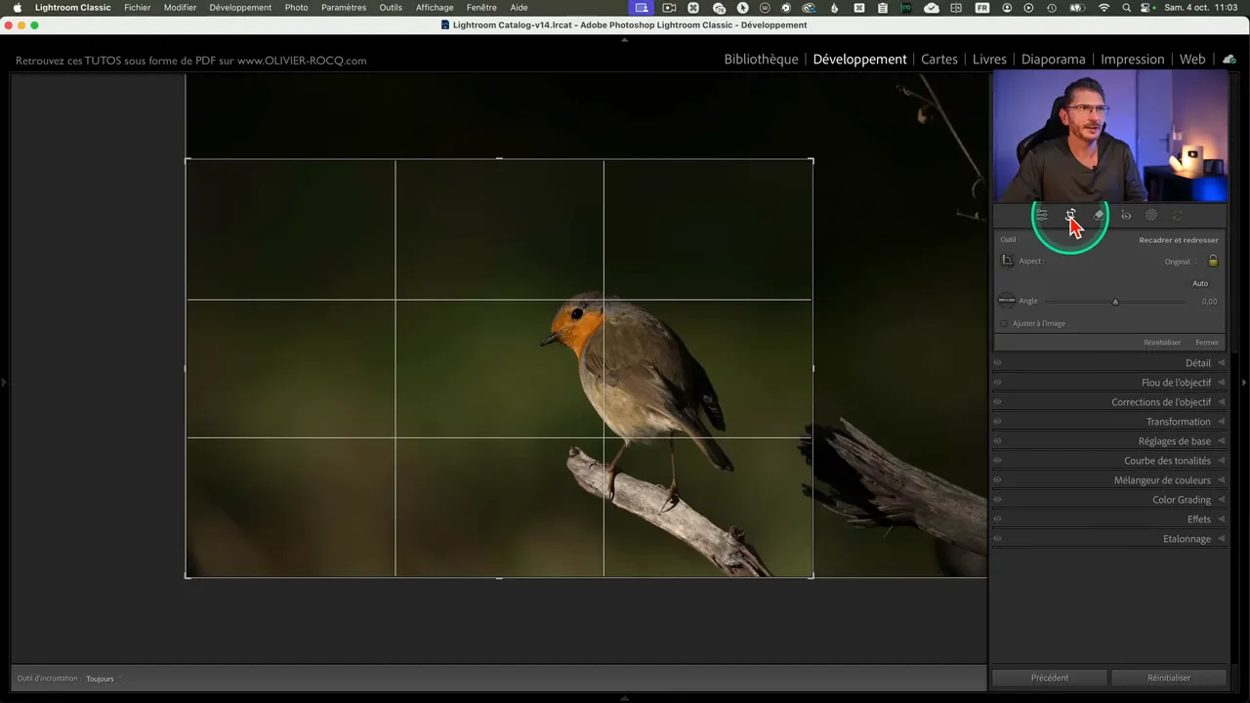This screenshot has width=1250, height=703.
Task: Click the crop frame Aspect tool icon
Action: 1007,261
